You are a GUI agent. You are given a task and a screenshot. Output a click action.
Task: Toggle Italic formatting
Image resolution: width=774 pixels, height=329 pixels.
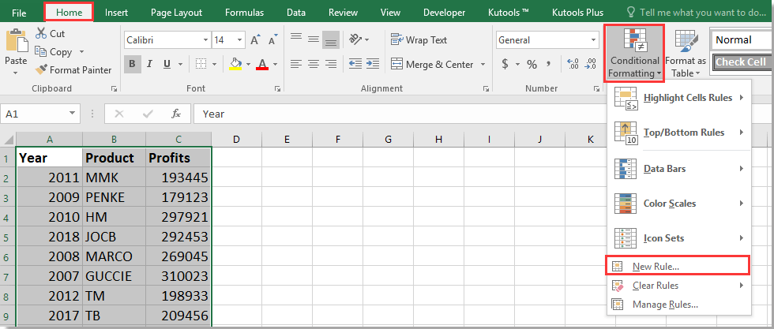[151, 65]
